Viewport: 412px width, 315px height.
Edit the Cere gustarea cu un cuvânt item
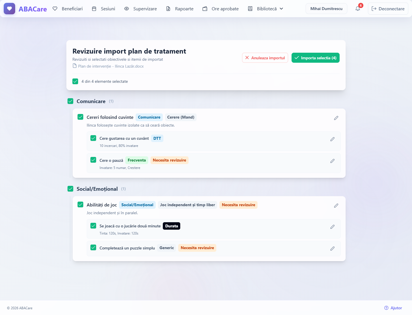pos(332,139)
